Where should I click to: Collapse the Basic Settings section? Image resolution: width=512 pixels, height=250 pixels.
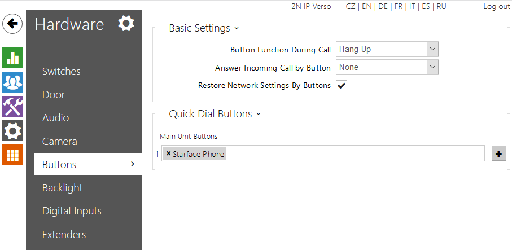tap(204, 28)
